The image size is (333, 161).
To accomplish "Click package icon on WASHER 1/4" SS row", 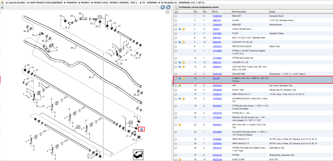I will click(x=183, y=62).
